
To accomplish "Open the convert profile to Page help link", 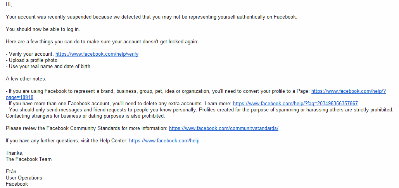I will pos(348,91).
